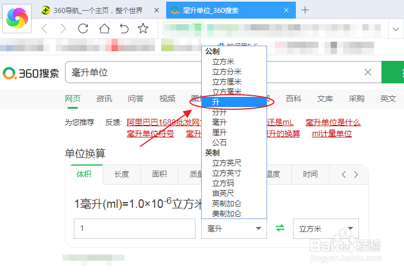This screenshot has height=272, width=404.
Task: Open the 阿里巴巴1688批发网 link
Action: [x=164, y=122]
